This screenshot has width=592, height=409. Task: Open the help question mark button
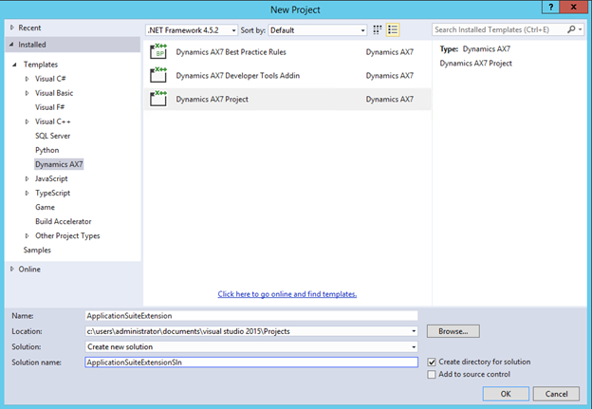pyautogui.click(x=551, y=7)
